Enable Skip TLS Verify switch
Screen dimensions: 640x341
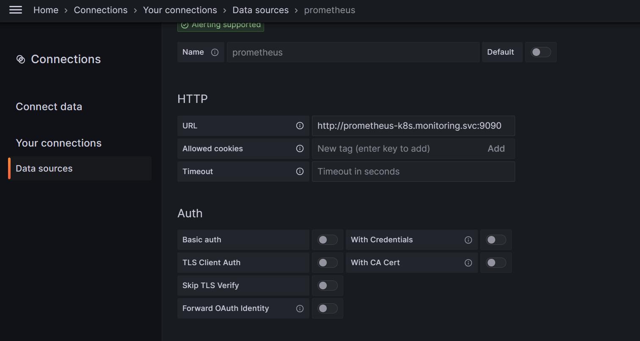[327, 286]
